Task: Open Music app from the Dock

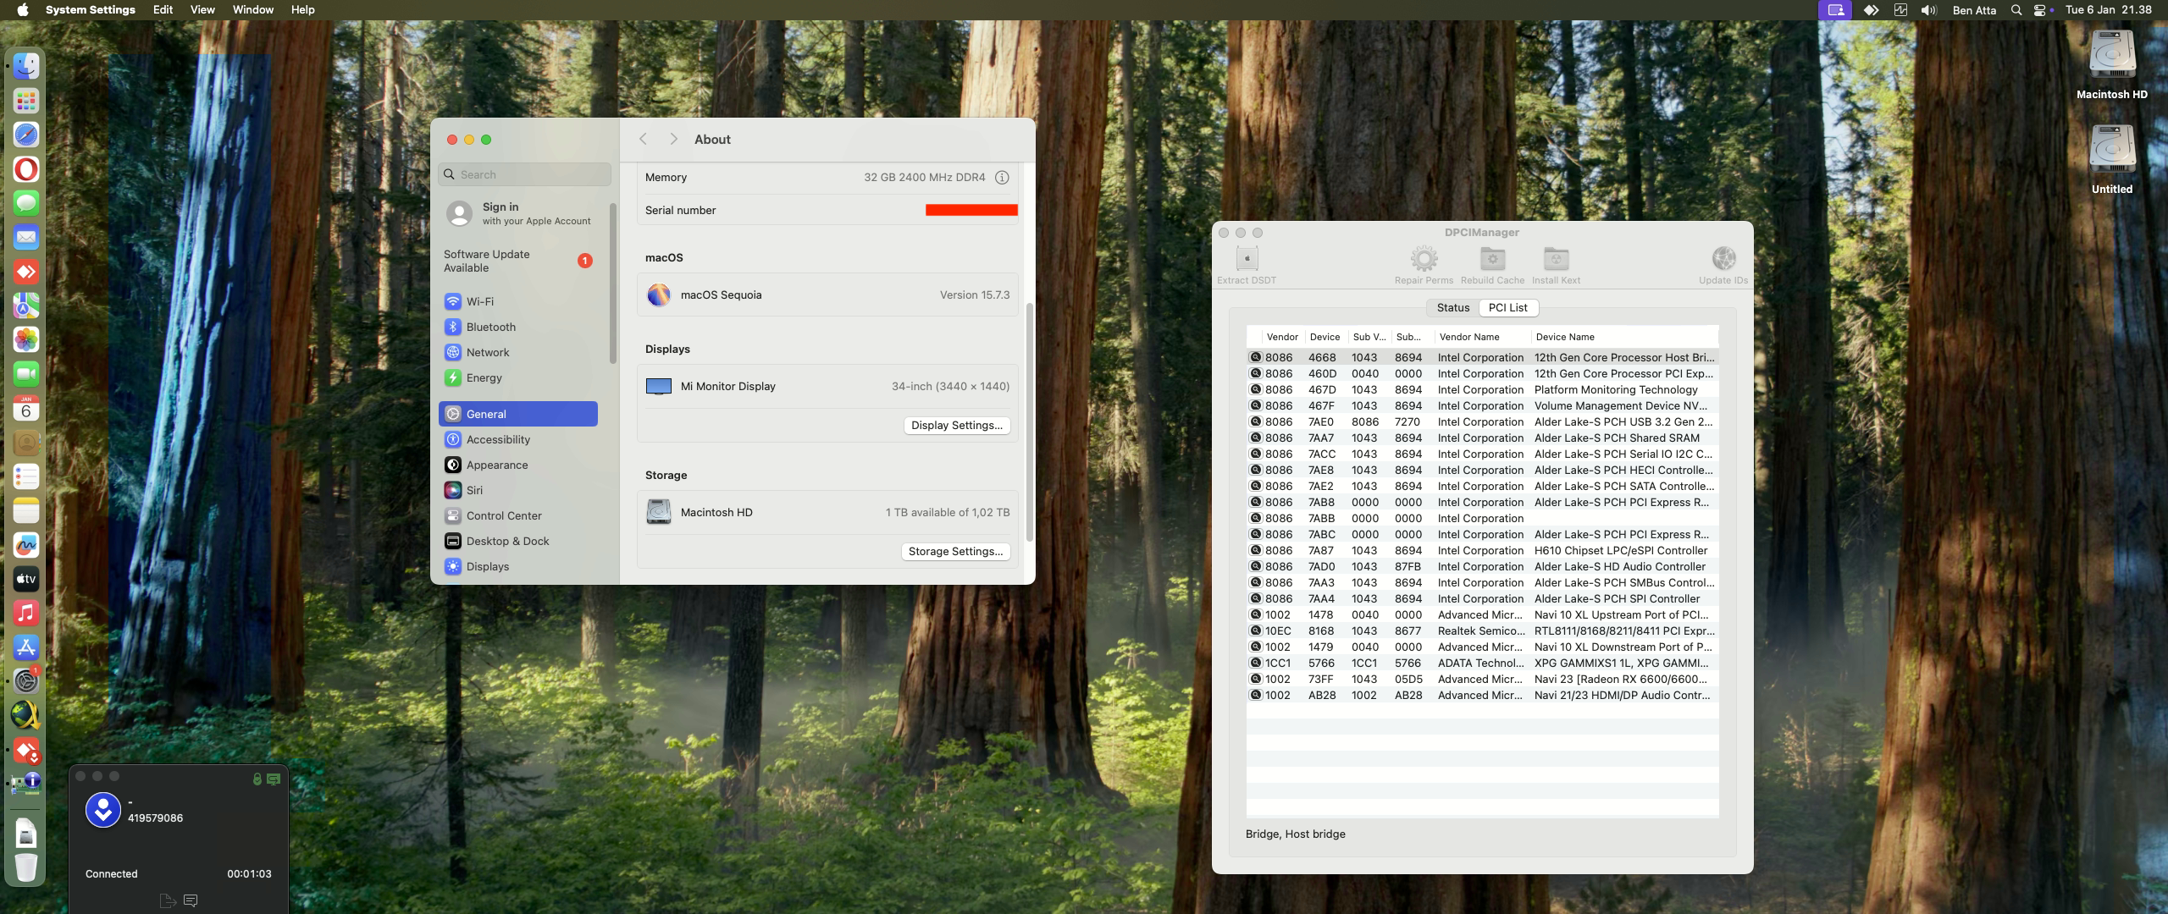Action: pyautogui.click(x=26, y=613)
